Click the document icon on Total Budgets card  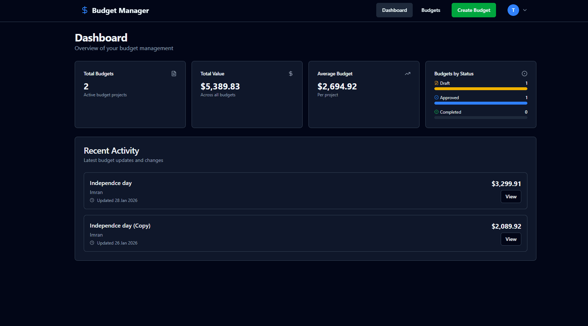tap(174, 73)
